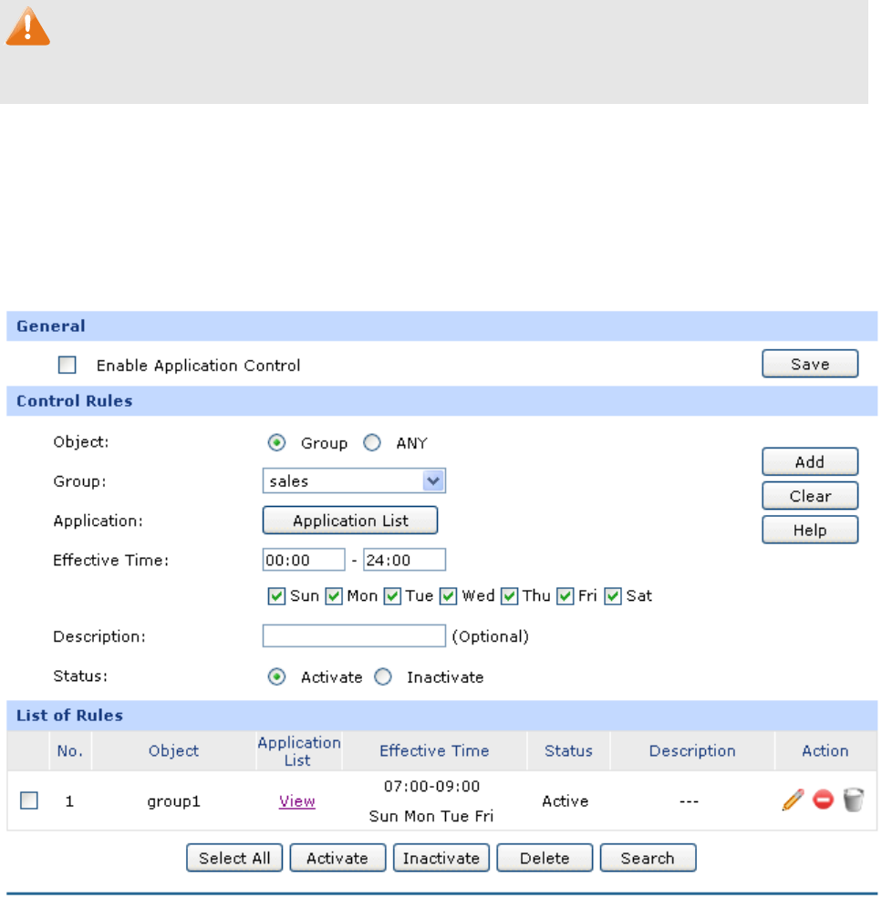Click the 07:00-09:00 effective time text
Image resolution: width=882 pixels, height=898 pixels.
pyautogui.click(x=431, y=787)
